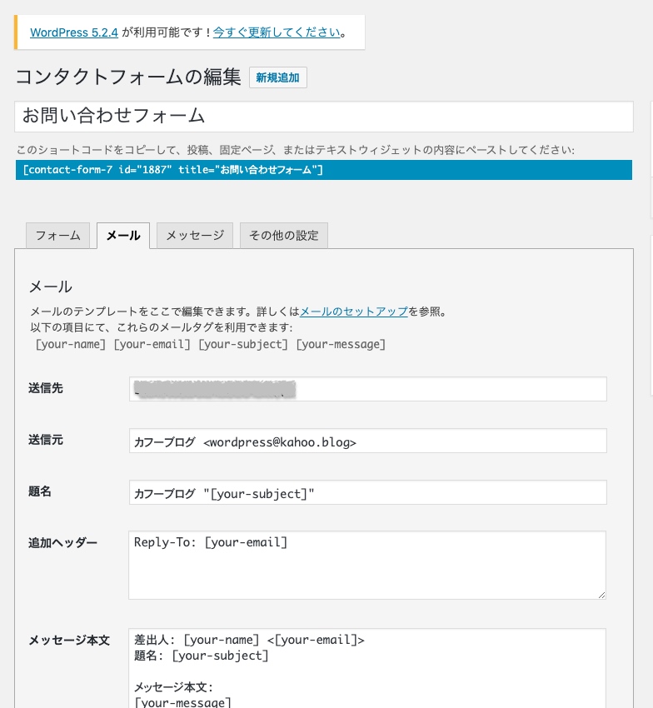Click inside the 追加ヘッダー Reply-To textarea
The image size is (653, 708).
(366, 565)
